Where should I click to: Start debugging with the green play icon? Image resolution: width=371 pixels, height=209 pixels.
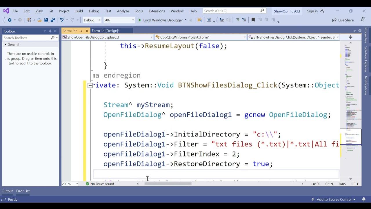click(140, 20)
